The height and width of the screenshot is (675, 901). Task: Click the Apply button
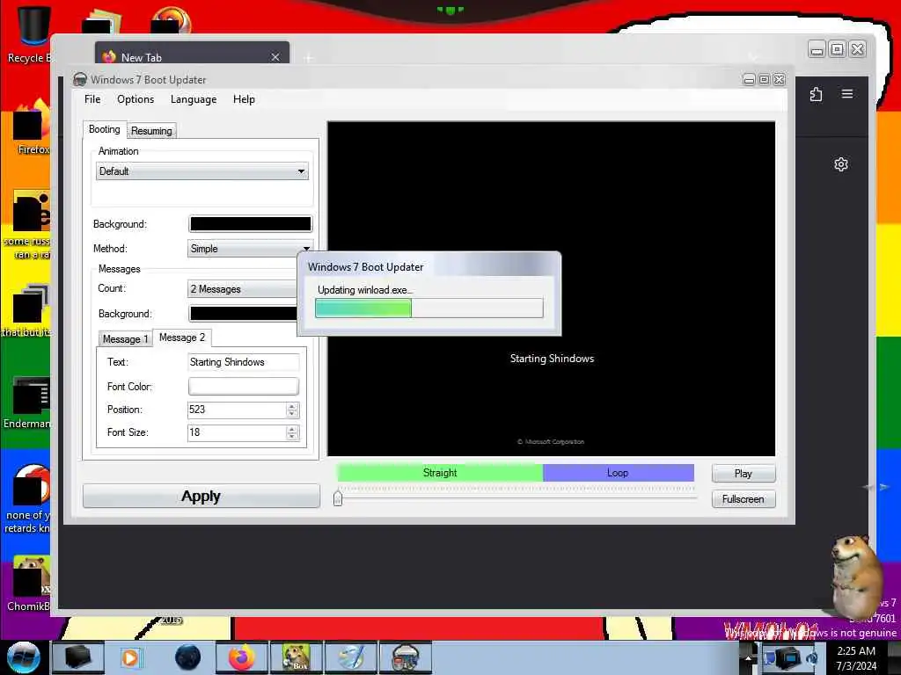click(x=201, y=496)
